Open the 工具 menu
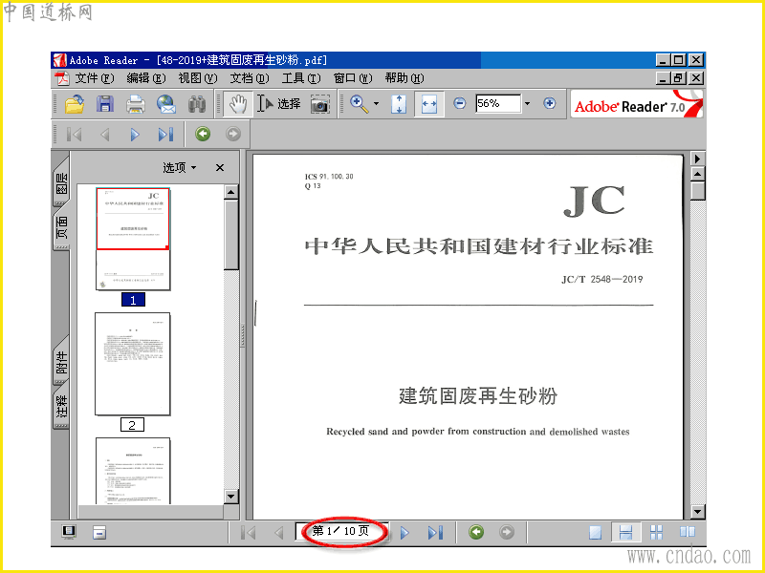Viewport: 765px width, 573px height. 301,78
